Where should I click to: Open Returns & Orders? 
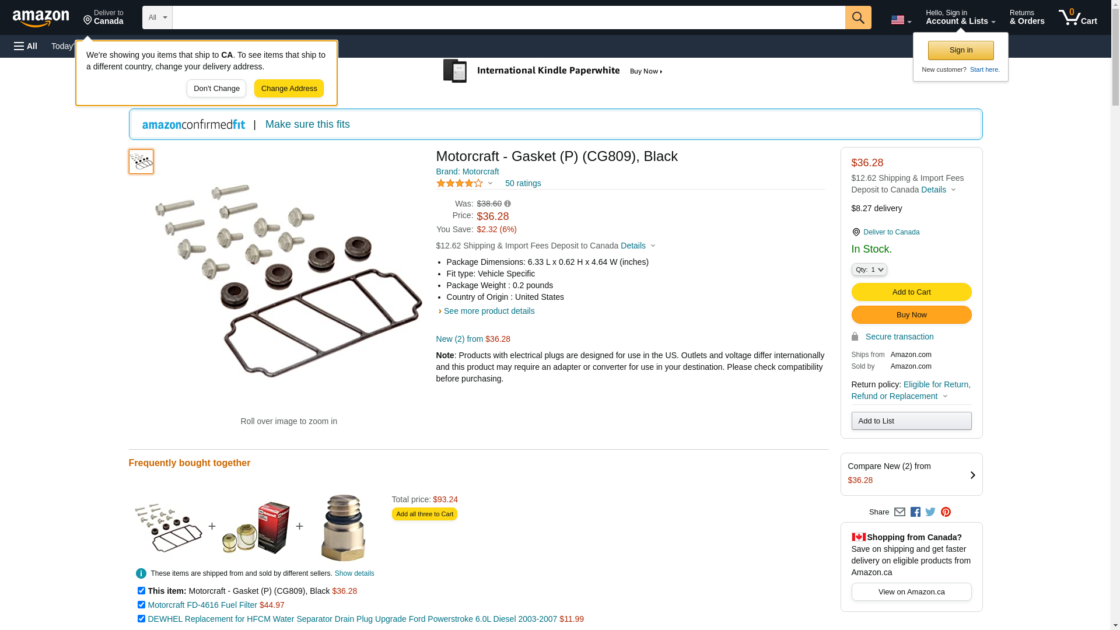coord(1027,17)
